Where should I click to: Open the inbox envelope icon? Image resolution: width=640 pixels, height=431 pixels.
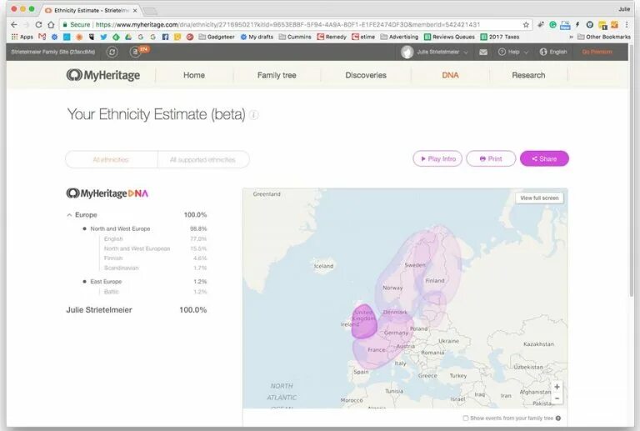(x=483, y=52)
